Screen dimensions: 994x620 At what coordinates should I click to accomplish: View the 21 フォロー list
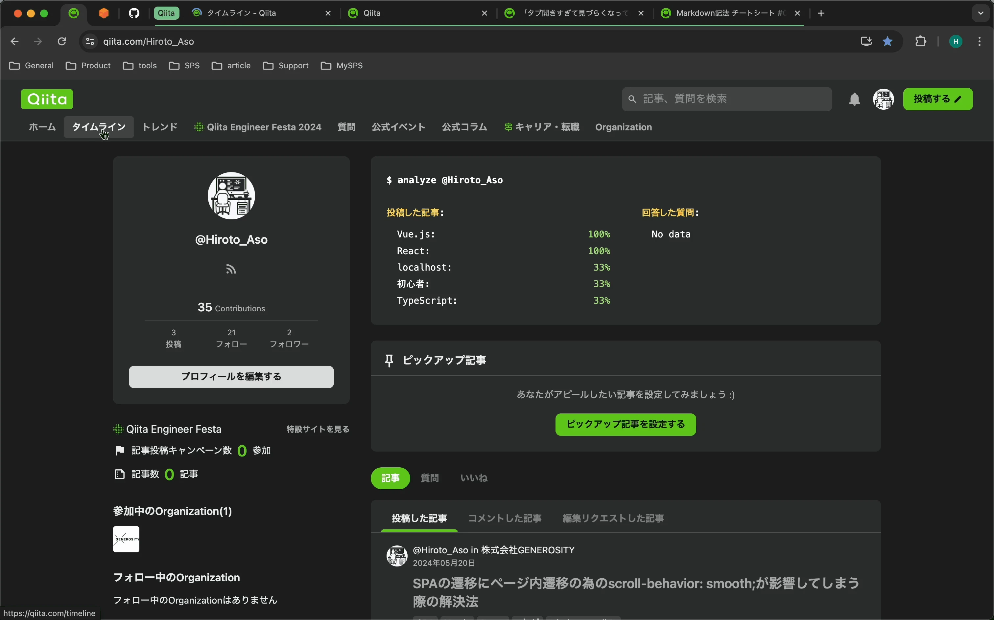[x=231, y=338]
